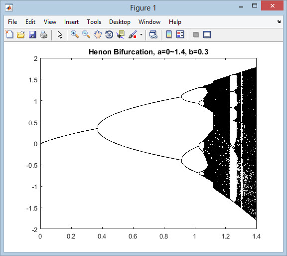Open a file with the folder icon

click(21, 34)
